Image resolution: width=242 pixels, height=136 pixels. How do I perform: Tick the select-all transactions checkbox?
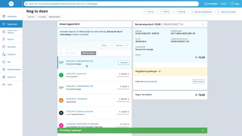[x=61, y=53]
